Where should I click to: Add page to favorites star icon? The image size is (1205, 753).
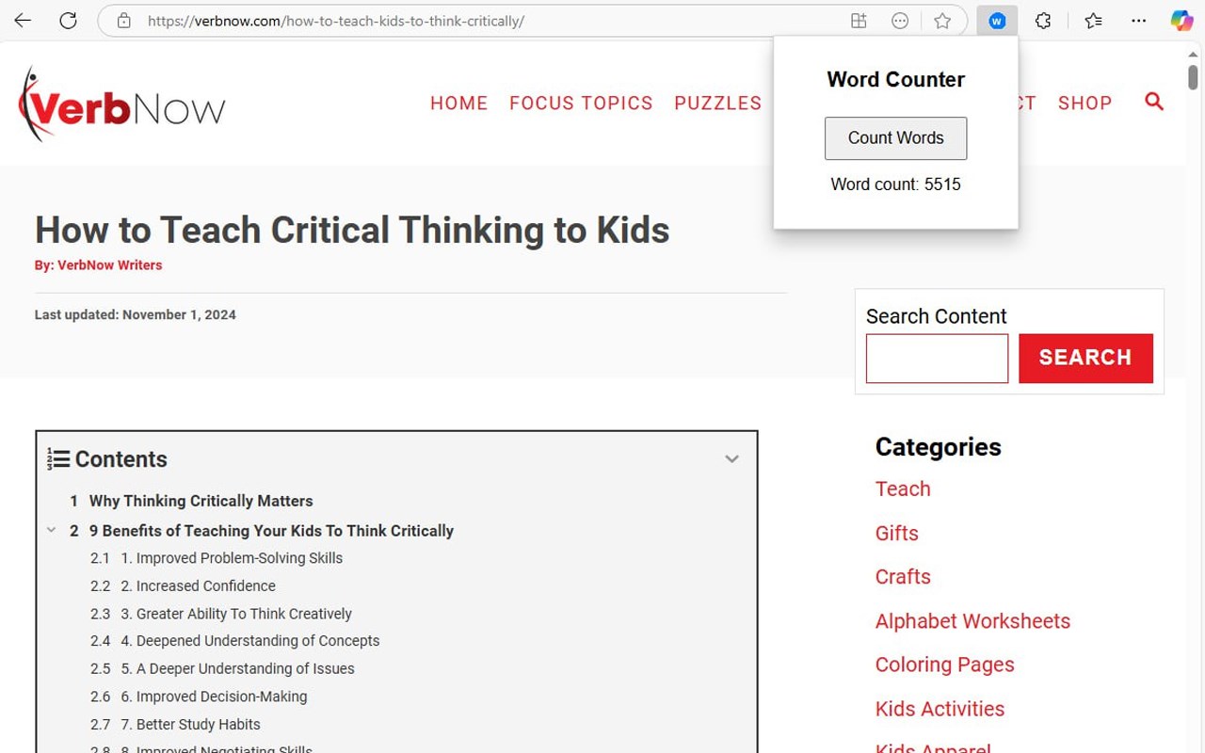[x=942, y=21]
